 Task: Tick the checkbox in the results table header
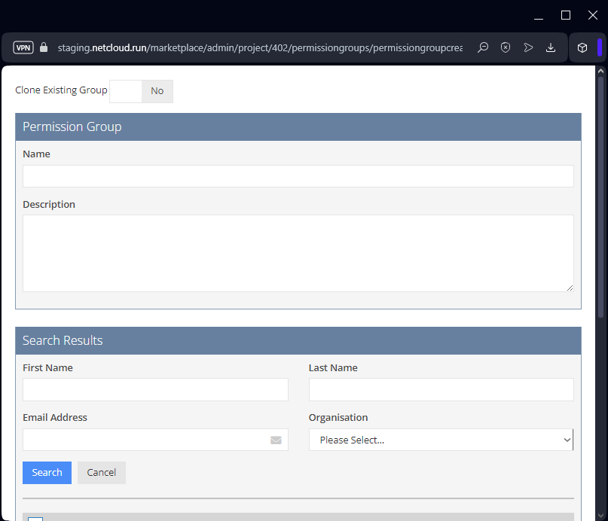35,518
